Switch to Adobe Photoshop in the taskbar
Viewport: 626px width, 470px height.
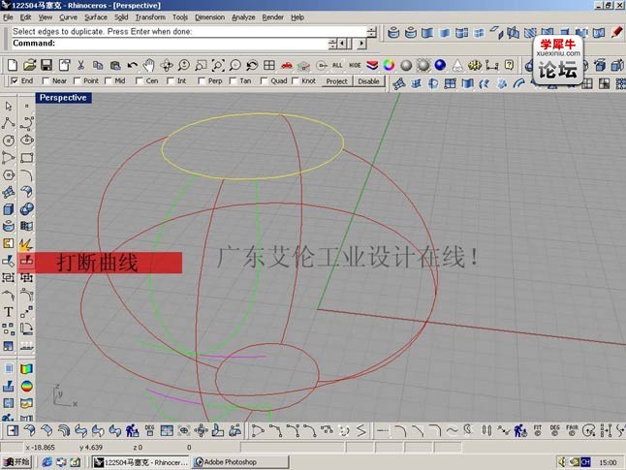click(240, 462)
